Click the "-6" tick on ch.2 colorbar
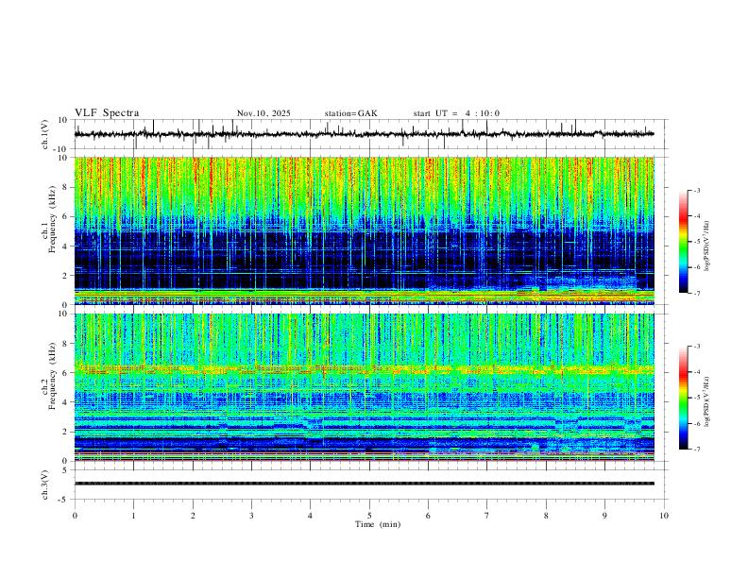The height and width of the screenshot is (578, 748). click(696, 423)
